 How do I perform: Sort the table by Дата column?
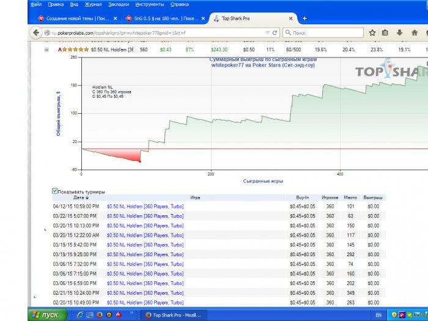80,197
